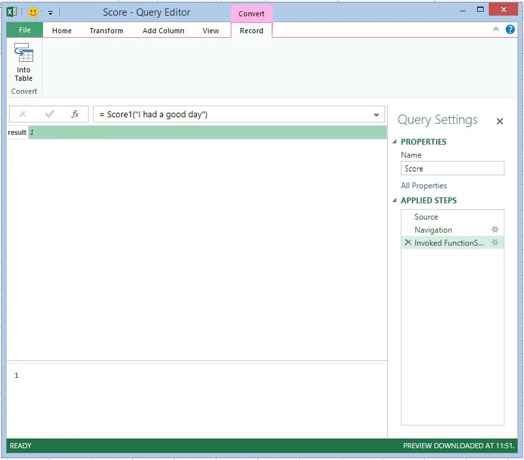This screenshot has width=524, height=460.
Task: Click the preview value 1 in bottom pane
Action: tap(16, 375)
